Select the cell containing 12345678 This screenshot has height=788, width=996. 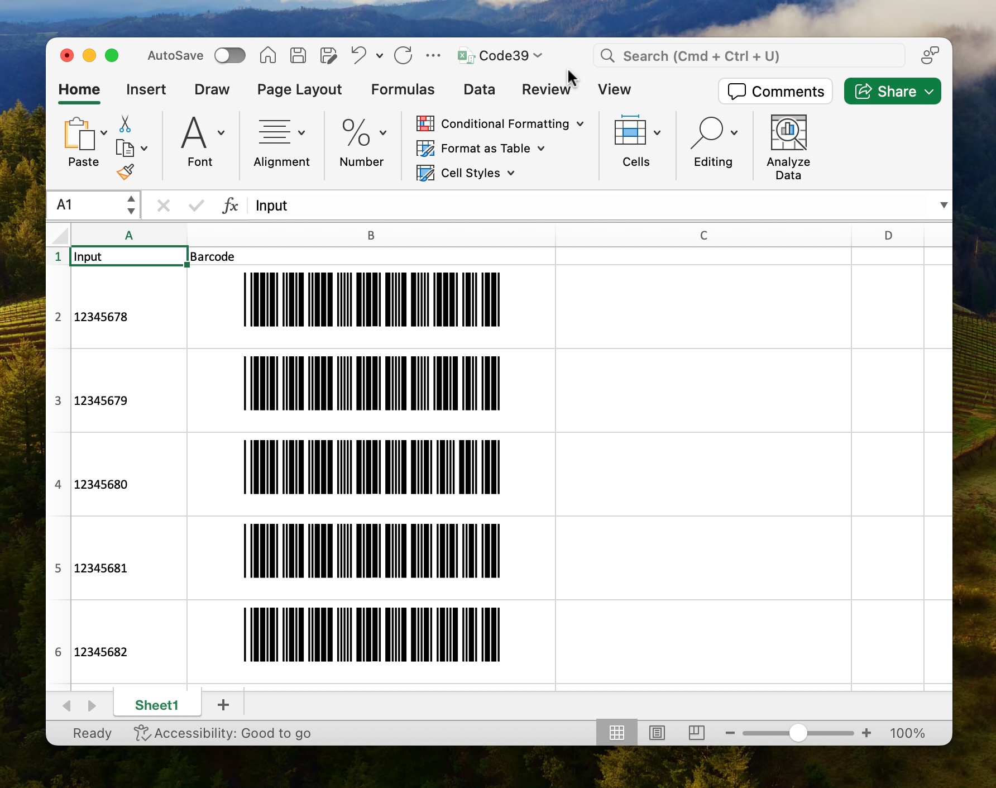pos(129,307)
